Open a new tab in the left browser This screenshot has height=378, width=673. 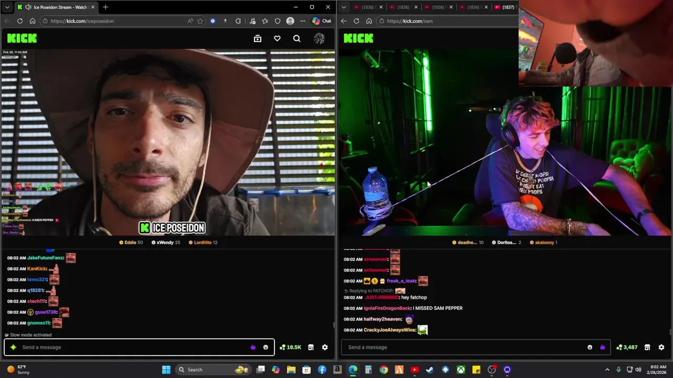tap(105, 7)
